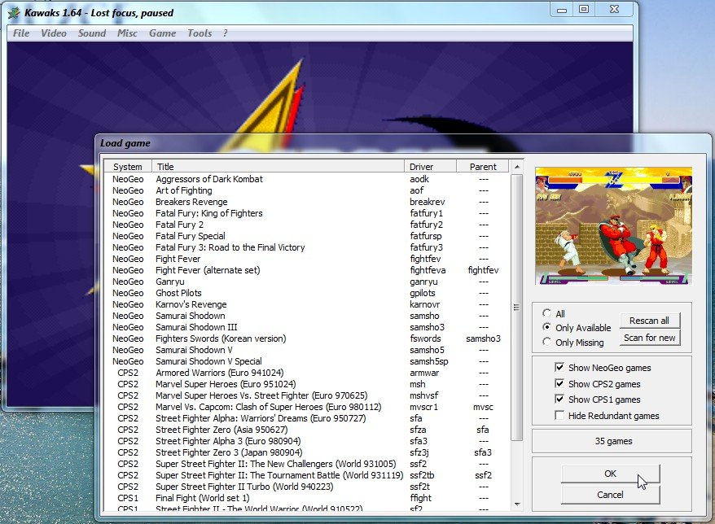This screenshot has height=524, width=715.
Task: Select Armored Warriors (Euro 941024)
Action: click(306, 373)
